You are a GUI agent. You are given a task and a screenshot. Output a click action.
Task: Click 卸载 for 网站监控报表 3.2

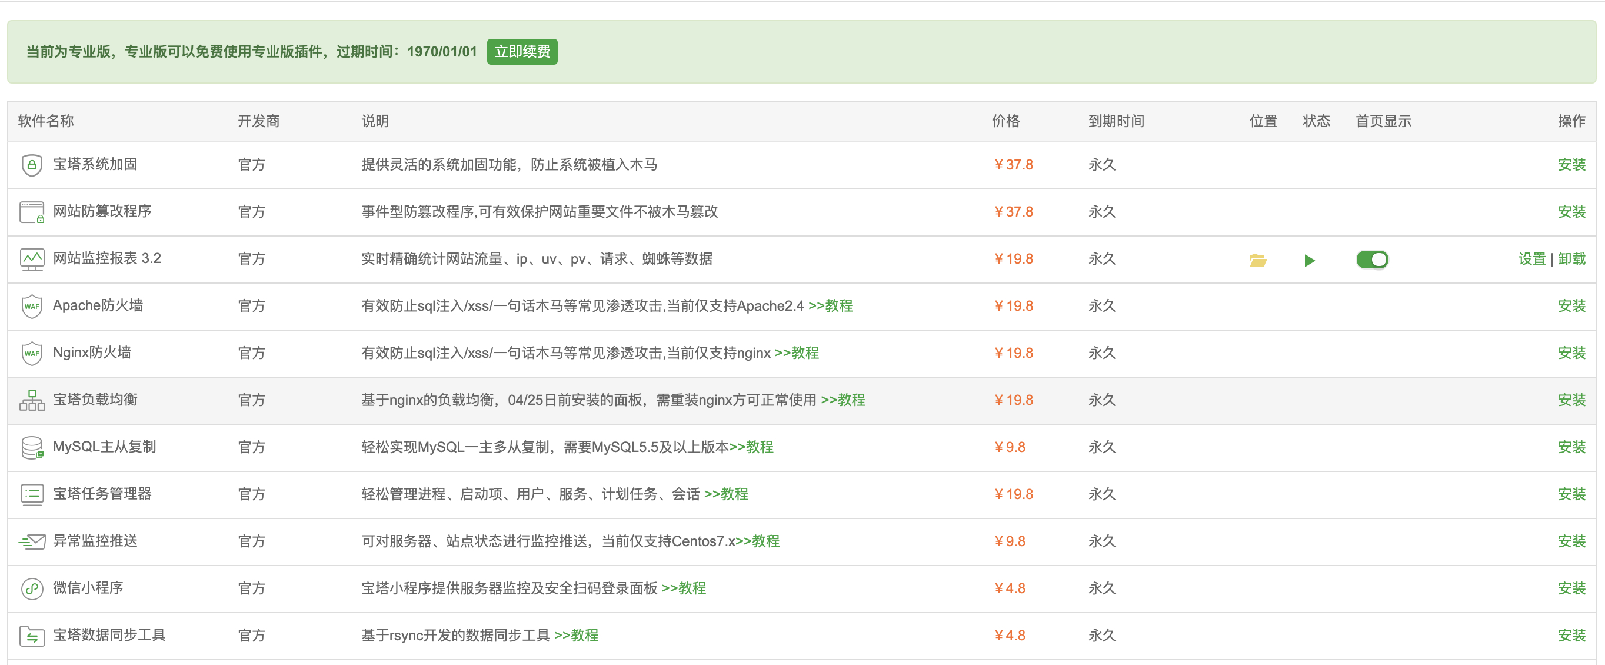1571,259
